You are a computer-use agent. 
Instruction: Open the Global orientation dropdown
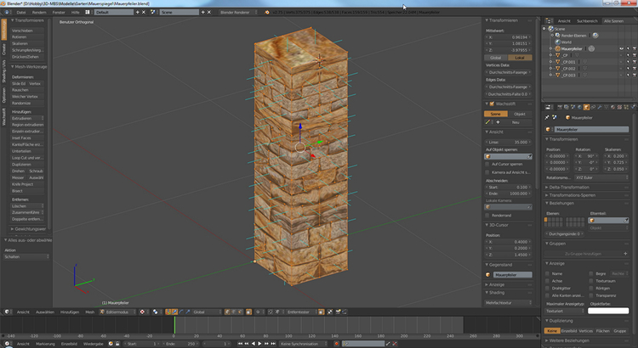[x=207, y=312]
